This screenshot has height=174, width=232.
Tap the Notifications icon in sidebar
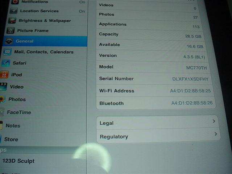(15, 2)
